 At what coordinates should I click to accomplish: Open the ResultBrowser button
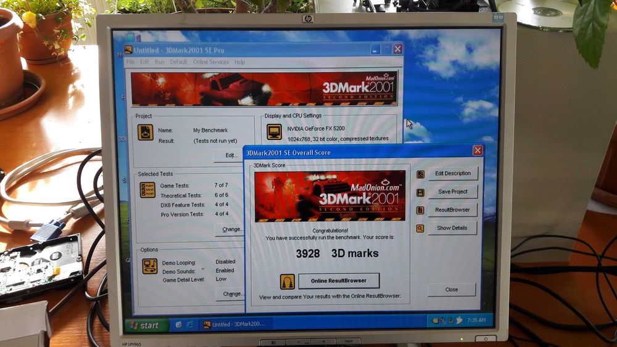[452, 210]
